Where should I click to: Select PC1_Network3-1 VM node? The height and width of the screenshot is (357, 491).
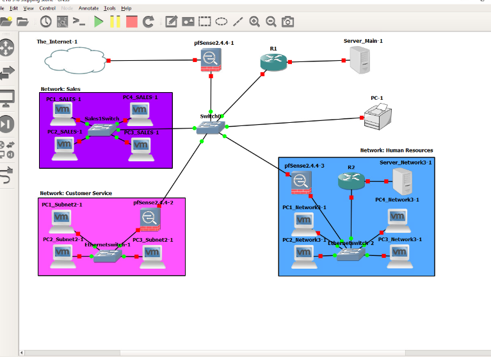[x=304, y=224]
